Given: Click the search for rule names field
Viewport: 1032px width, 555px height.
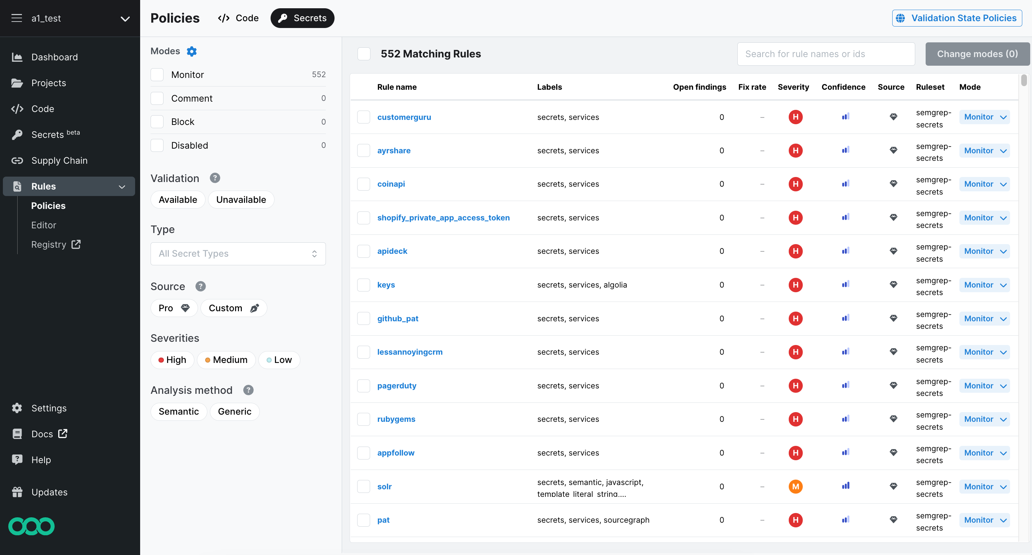Looking at the screenshot, I should tap(826, 53).
